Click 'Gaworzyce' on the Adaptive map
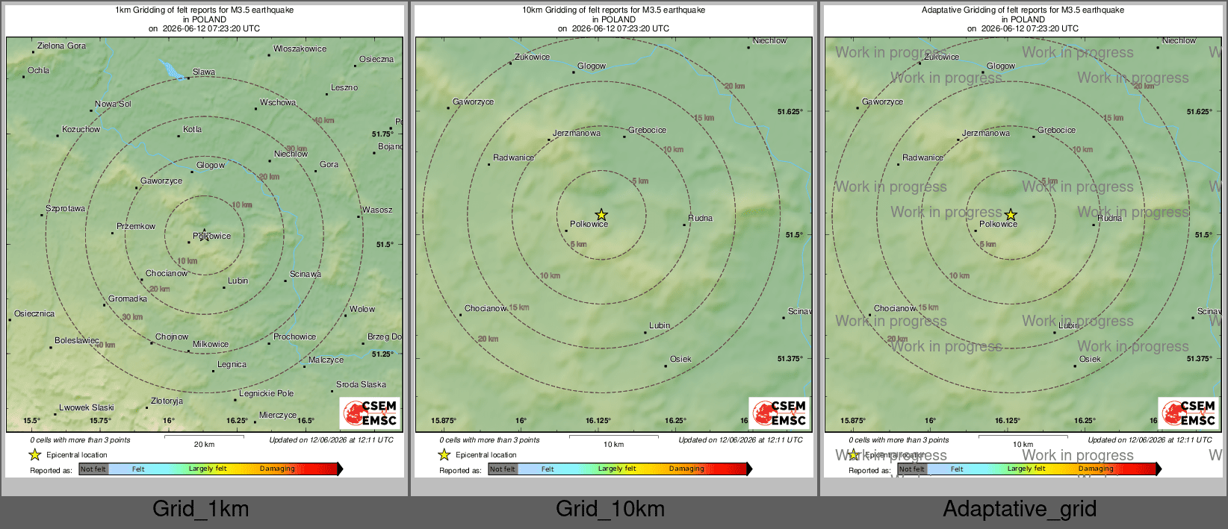The width and height of the screenshot is (1228, 529). point(882,102)
